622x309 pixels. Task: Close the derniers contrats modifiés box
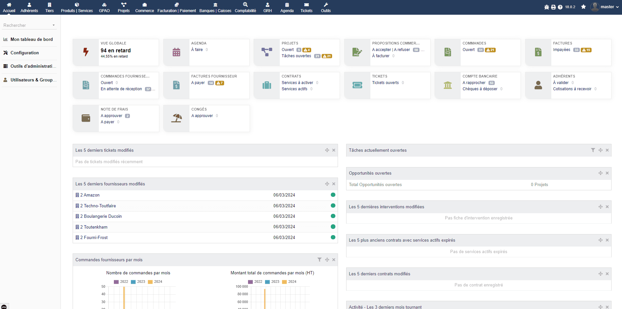[x=607, y=274]
